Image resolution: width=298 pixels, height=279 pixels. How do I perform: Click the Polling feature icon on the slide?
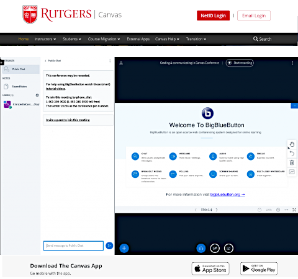pos(173,174)
